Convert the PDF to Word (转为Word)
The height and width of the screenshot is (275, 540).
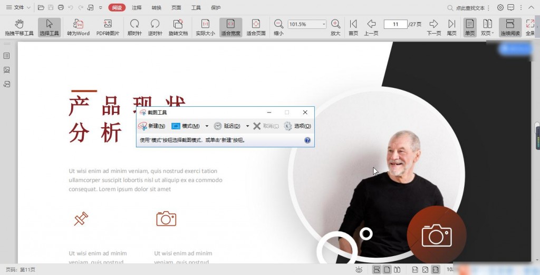78,27
